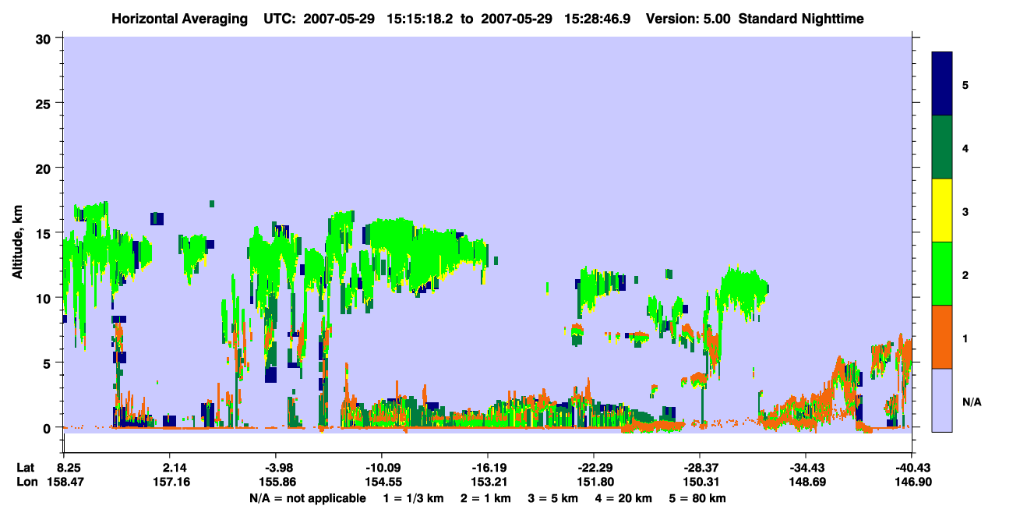Screen dimensions: 1013x520
Task: Click the colorbar label 3
Action: [x=965, y=211]
